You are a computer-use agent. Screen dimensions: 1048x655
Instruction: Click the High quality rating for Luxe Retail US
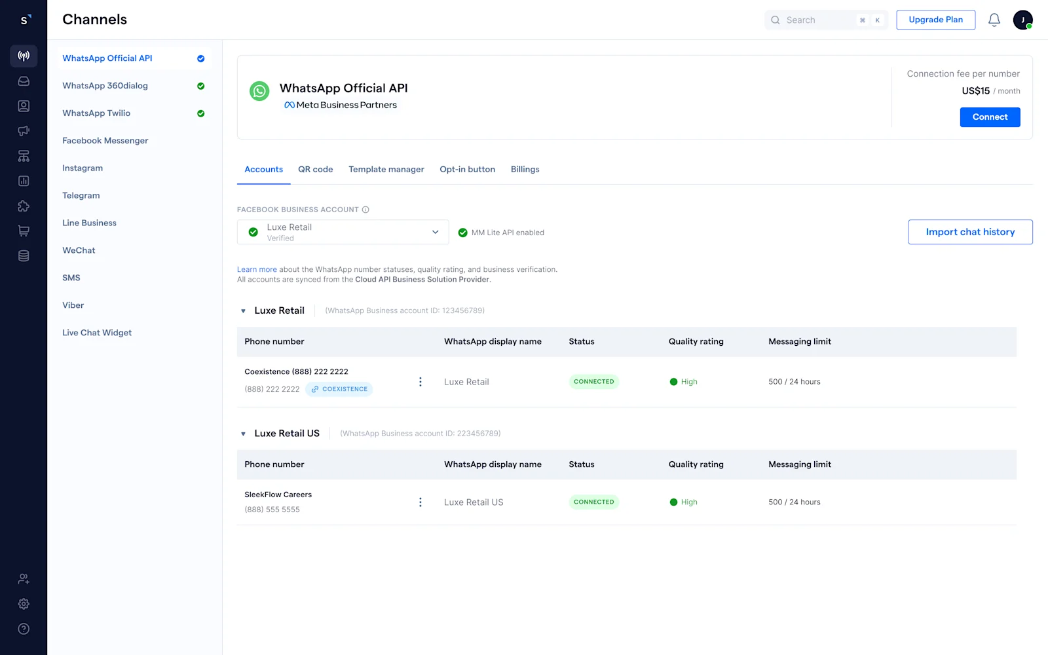click(x=684, y=502)
